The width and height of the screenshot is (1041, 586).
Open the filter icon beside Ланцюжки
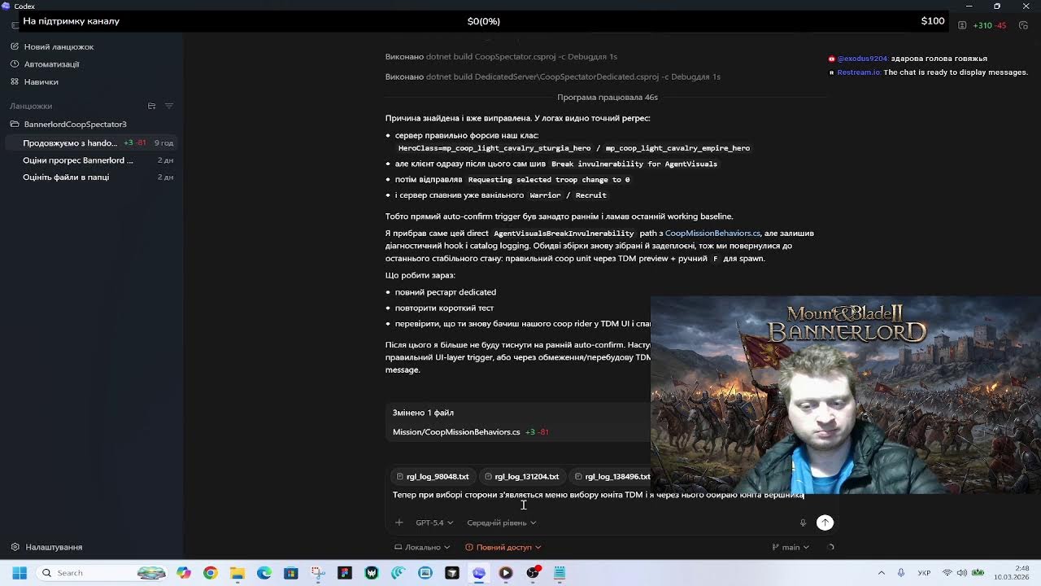pos(169,106)
